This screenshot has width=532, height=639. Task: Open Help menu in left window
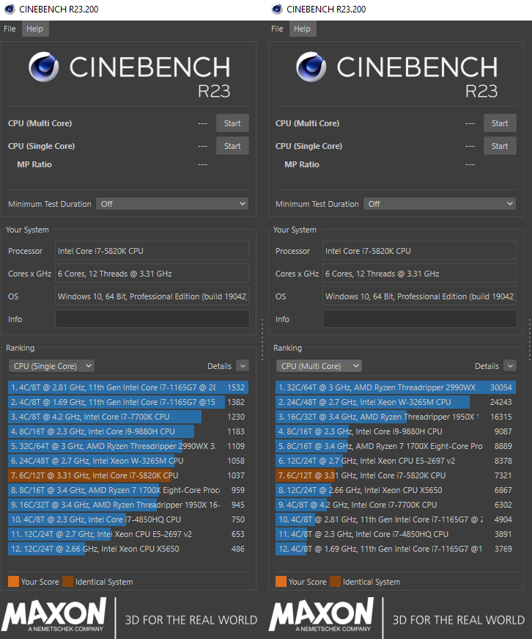(34, 29)
